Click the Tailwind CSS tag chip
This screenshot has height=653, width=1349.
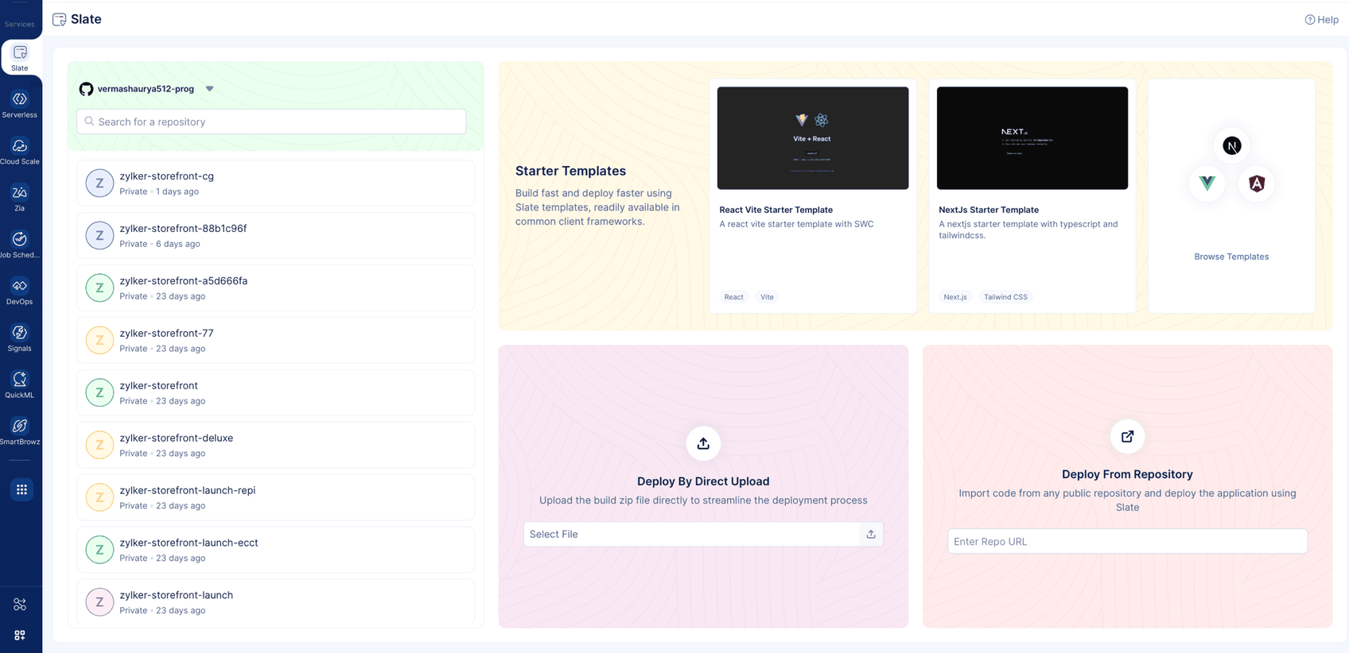(x=1005, y=297)
